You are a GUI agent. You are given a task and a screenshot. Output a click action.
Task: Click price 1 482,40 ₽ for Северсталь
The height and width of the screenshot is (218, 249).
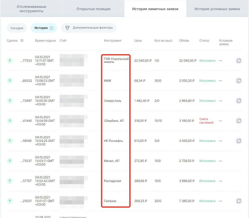coord(142,101)
